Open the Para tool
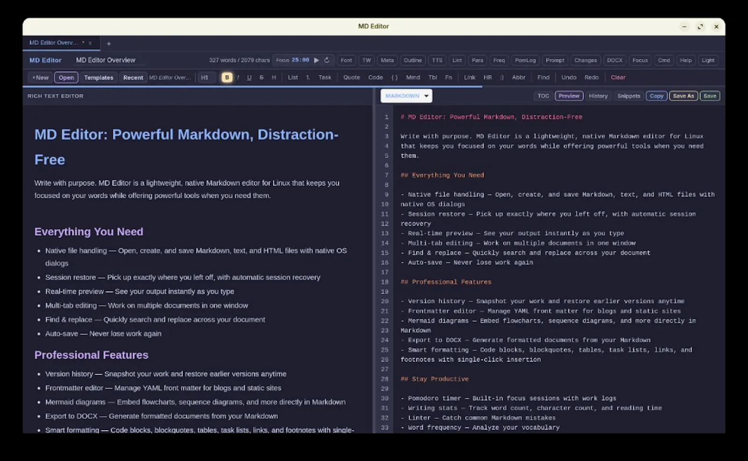The height and width of the screenshot is (461, 748). (x=477, y=60)
